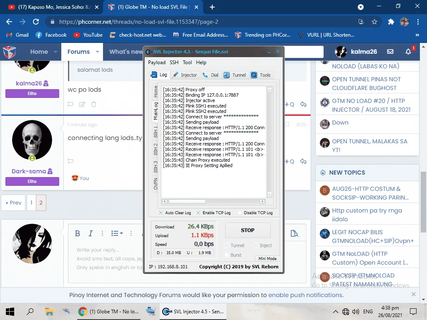Open the YouTube bookmark
427x320 pixels.
[88, 35]
